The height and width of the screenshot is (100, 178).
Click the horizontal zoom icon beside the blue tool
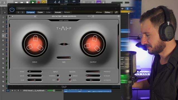click(x=132, y=9)
